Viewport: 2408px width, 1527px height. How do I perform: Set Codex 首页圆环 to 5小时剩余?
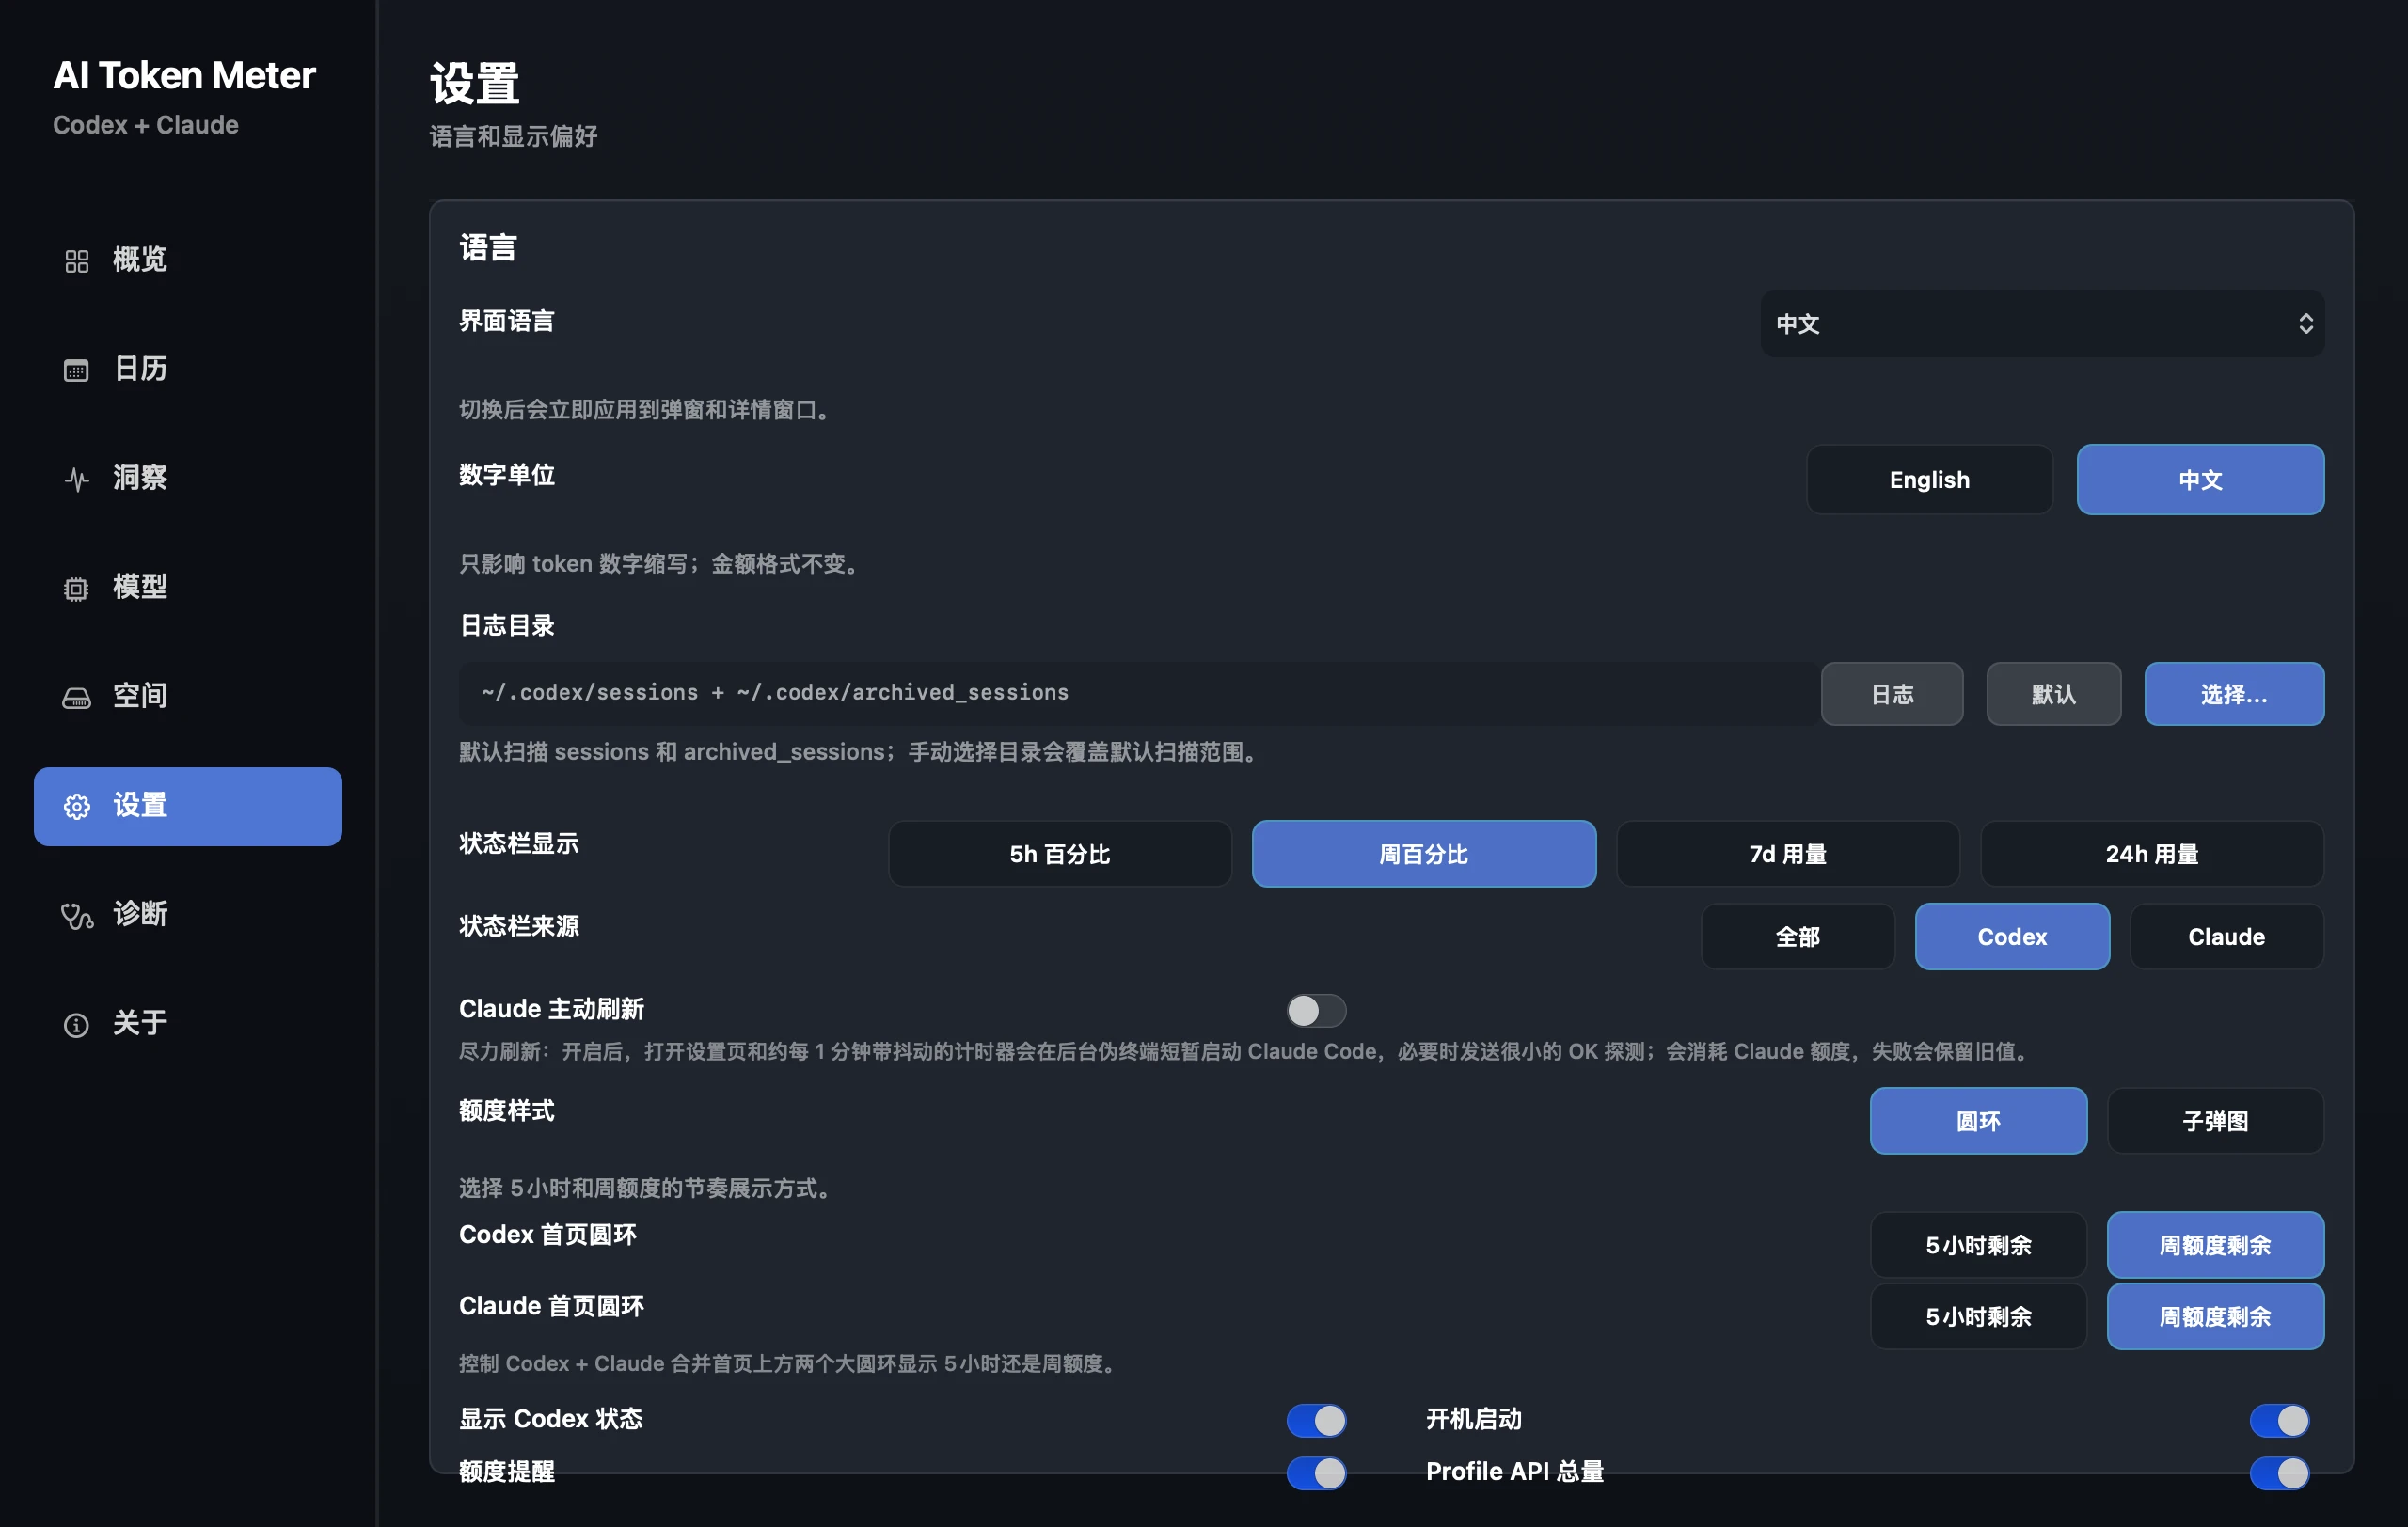[1978, 1245]
